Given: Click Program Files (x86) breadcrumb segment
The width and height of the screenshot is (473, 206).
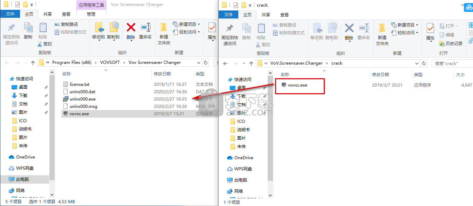Looking at the screenshot, I should pyautogui.click(x=71, y=62).
